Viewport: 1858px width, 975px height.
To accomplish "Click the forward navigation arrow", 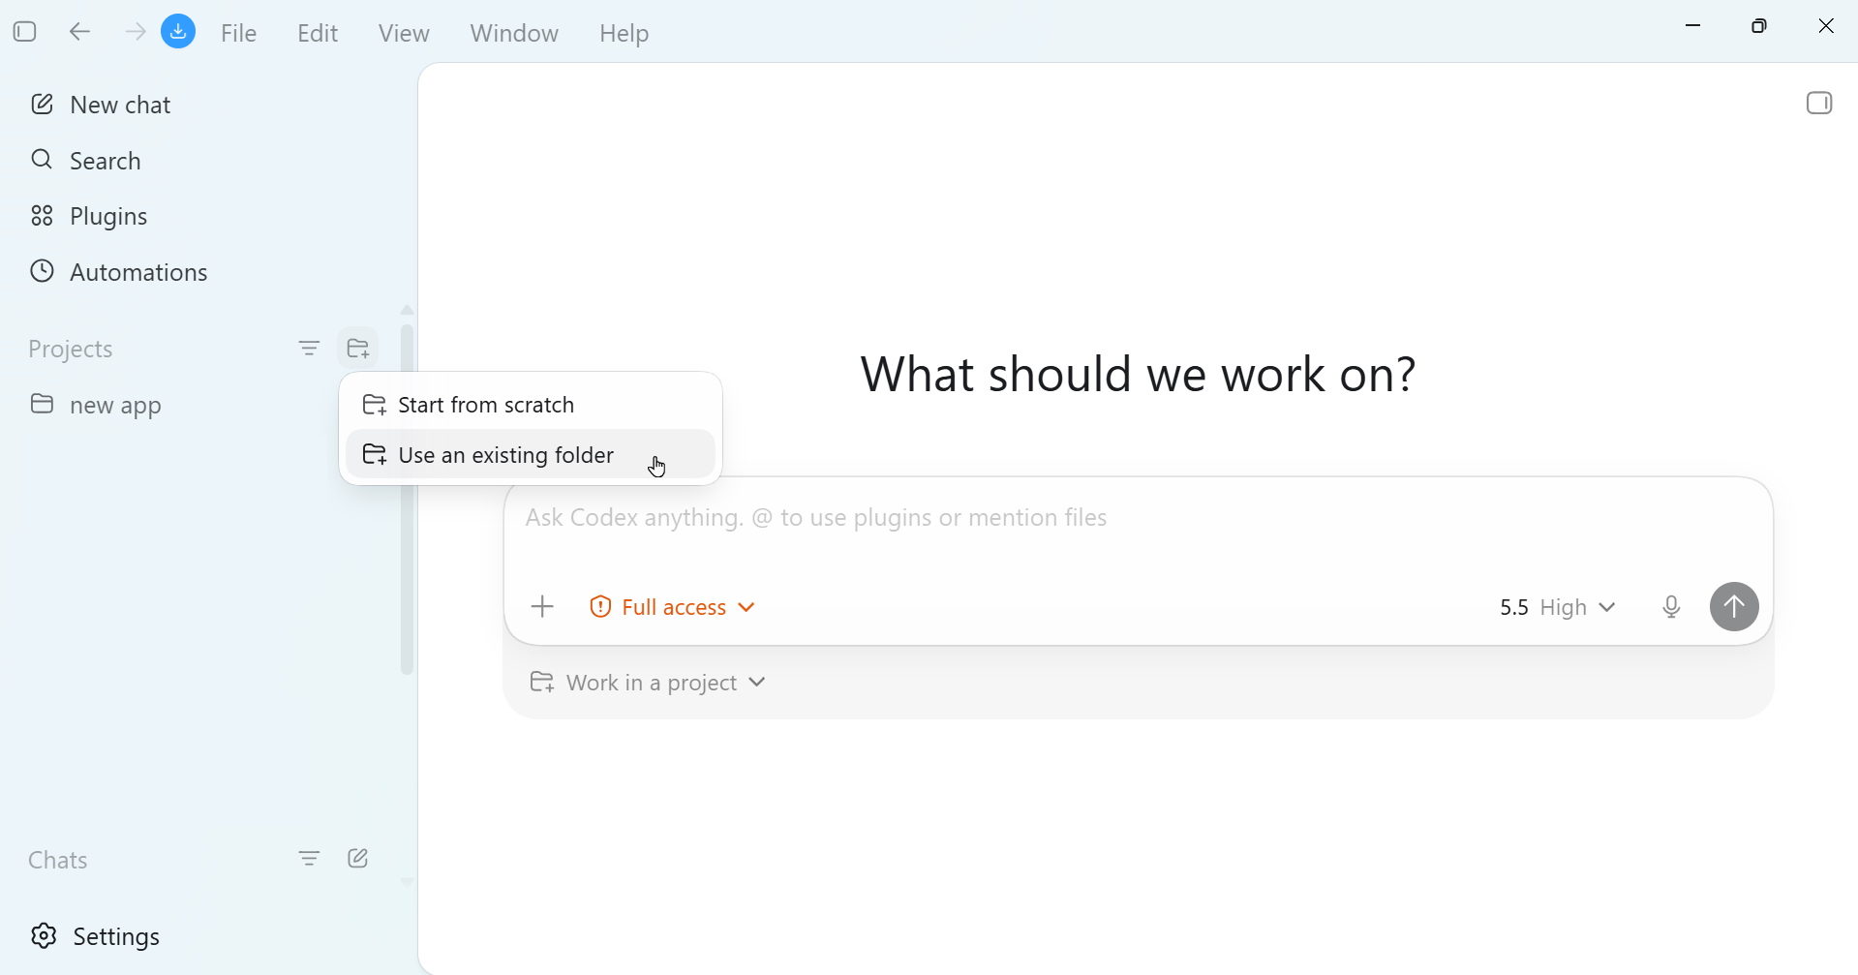I will coord(135,33).
